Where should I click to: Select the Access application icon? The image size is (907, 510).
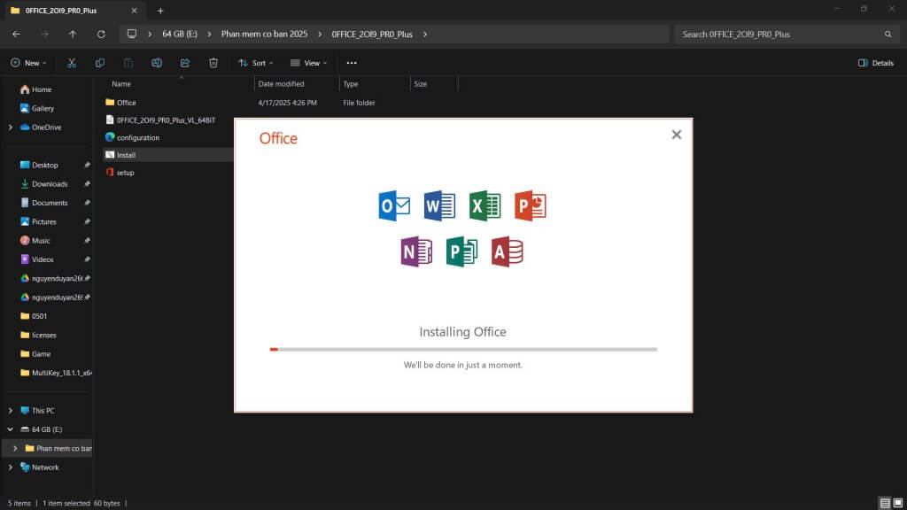(508, 250)
